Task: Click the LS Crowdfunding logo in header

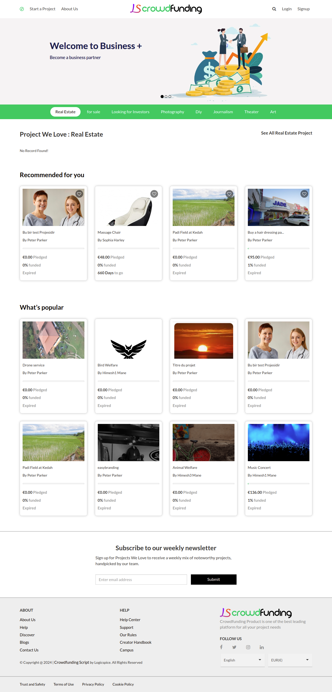Action: (166, 9)
